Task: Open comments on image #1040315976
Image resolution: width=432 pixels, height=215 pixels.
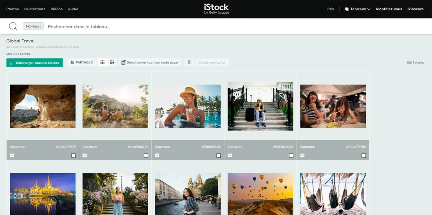Action: pos(12,155)
